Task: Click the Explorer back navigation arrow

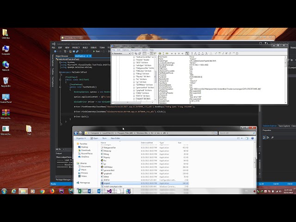Action: pos(76,133)
